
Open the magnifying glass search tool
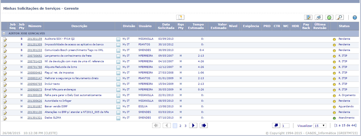(339, 17)
